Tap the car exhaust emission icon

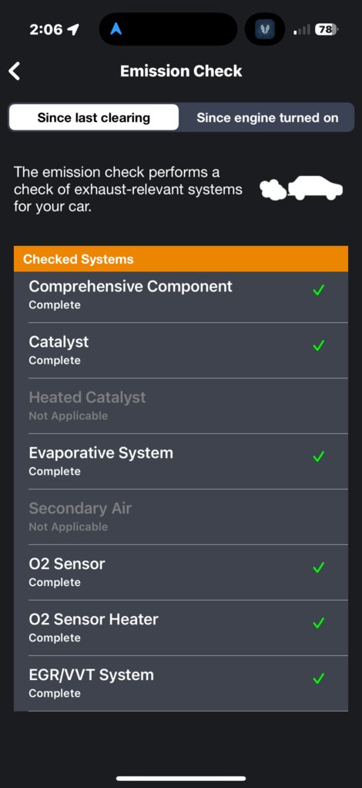point(301,188)
